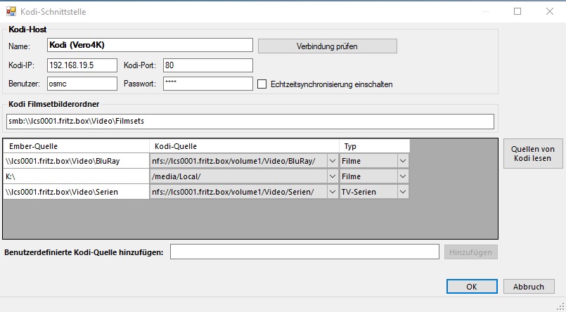Focus the Kodi-Port field showing 80

tap(208, 65)
